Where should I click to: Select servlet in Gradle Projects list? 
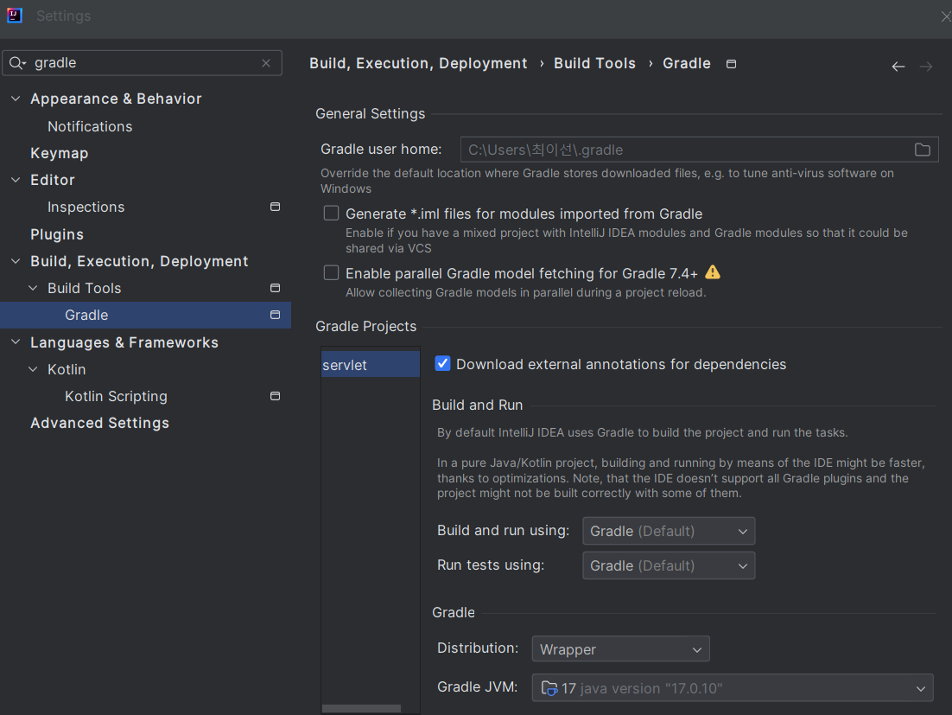coord(371,365)
